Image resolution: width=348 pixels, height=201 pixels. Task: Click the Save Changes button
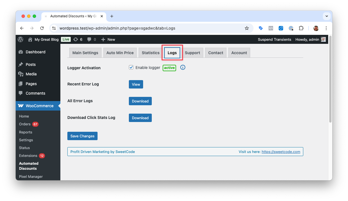[x=82, y=136]
